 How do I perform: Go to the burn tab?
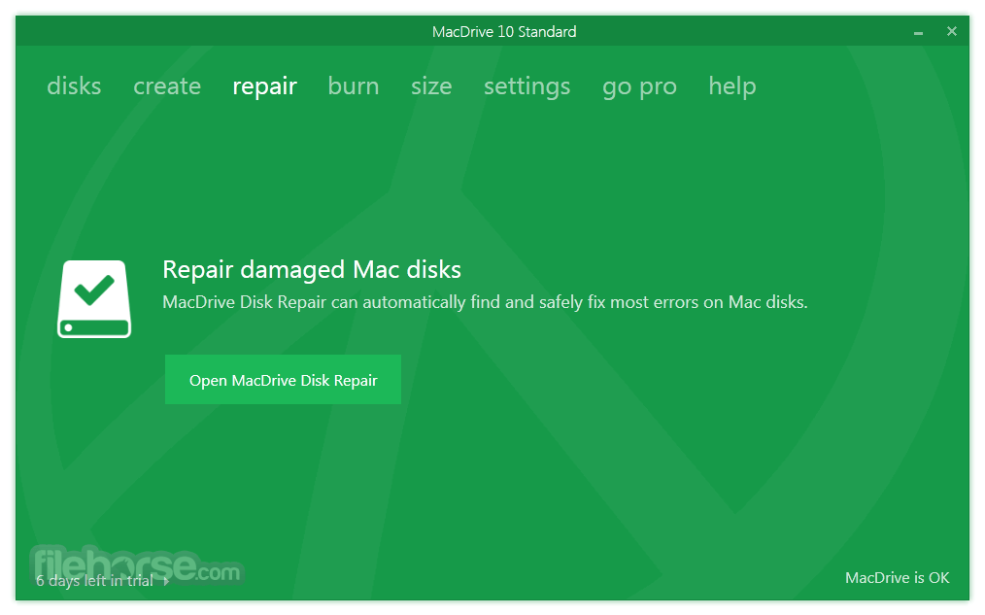[x=354, y=86]
